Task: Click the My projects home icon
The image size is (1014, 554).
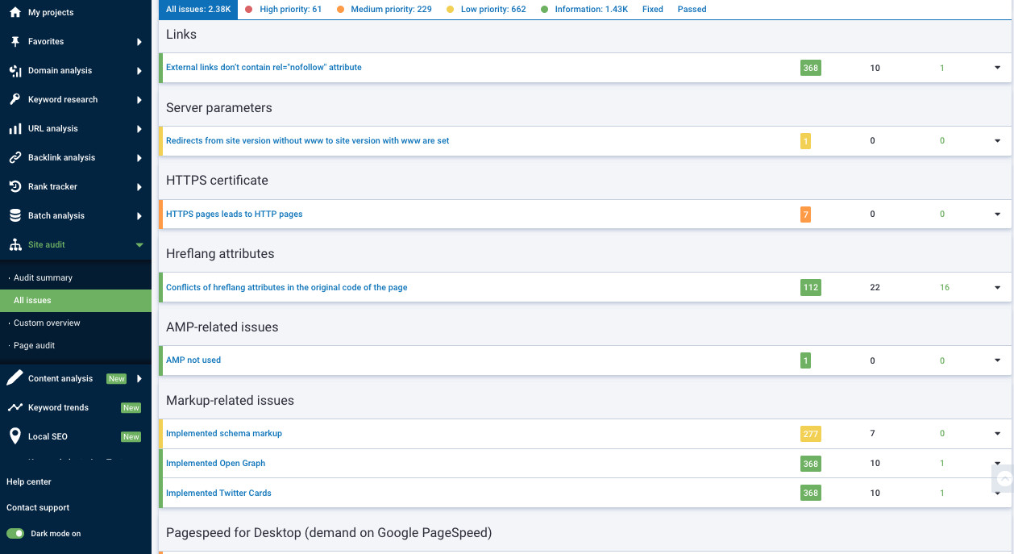Action: pos(15,13)
